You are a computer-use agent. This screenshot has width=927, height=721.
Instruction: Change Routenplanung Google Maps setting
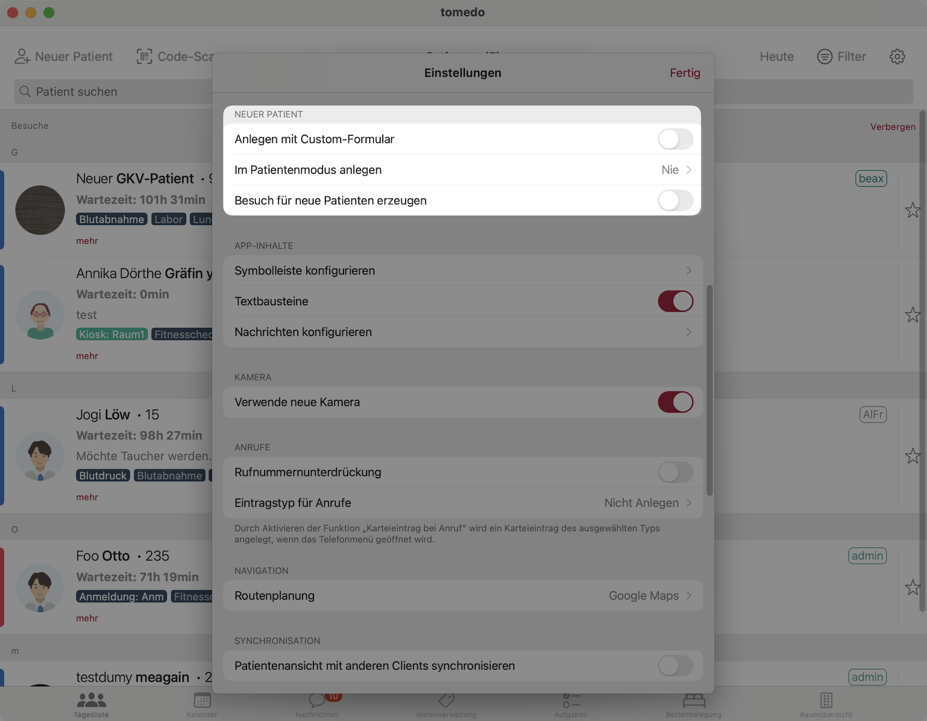coord(462,596)
